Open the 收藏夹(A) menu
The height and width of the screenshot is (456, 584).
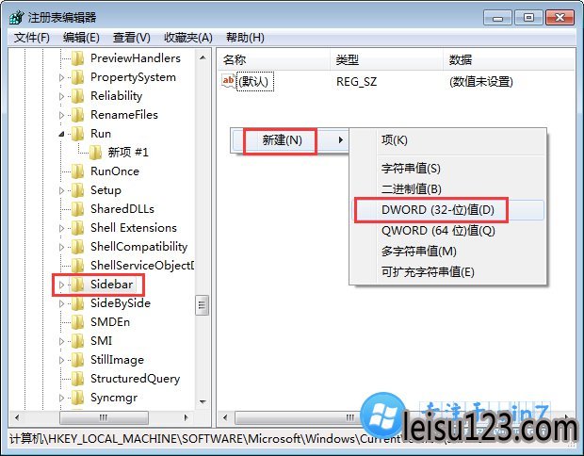(x=188, y=38)
